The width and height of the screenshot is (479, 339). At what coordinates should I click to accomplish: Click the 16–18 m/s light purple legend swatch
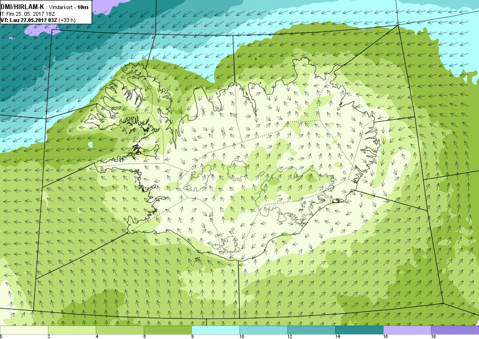(407, 330)
